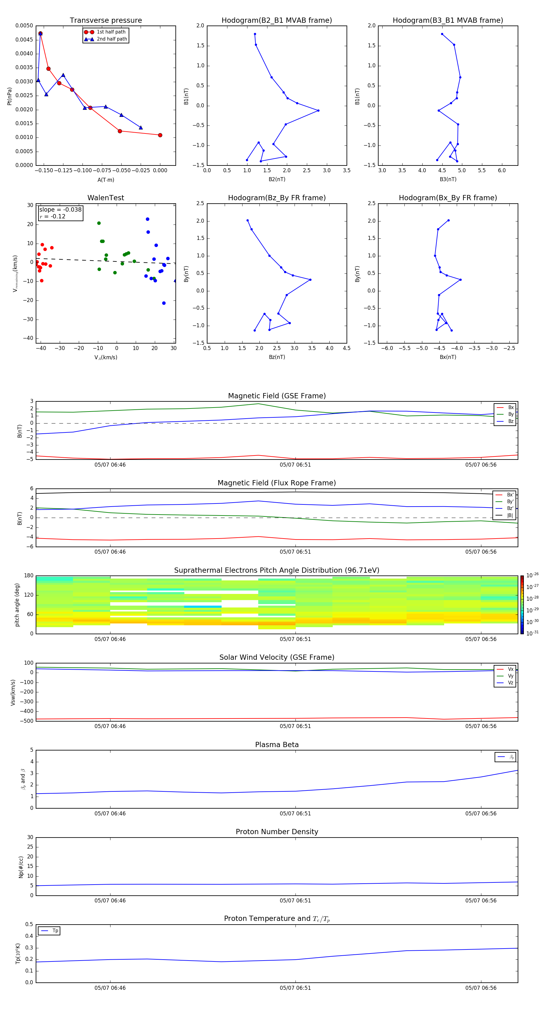Click the 'Hodogram(Bz_By FR frame)' title

click(277, 198)
